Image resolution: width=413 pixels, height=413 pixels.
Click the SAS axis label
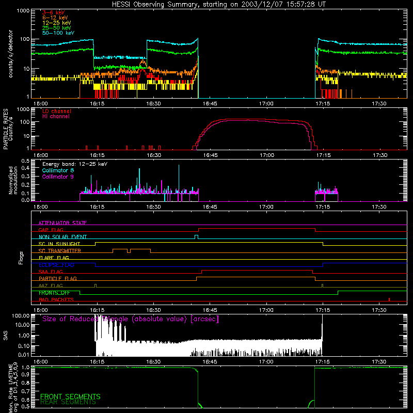coord(5,336)
